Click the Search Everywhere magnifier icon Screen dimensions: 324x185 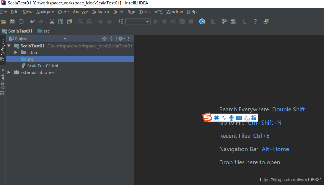80,22
